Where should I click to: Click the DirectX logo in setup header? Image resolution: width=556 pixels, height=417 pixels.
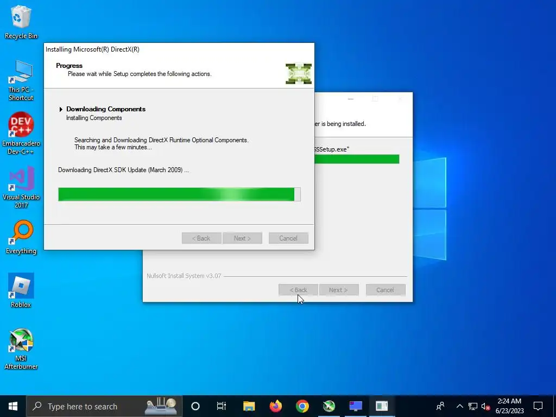[x=299, y=73]
